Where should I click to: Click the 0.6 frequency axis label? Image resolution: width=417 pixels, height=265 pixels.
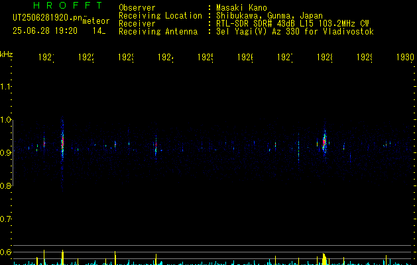coord(5,252)
